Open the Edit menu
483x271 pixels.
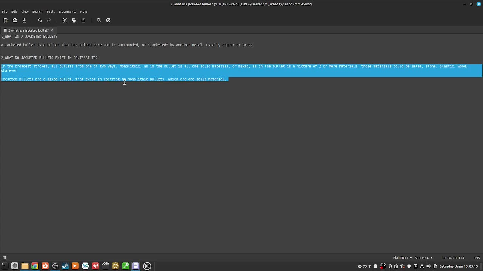coord(14,12)
